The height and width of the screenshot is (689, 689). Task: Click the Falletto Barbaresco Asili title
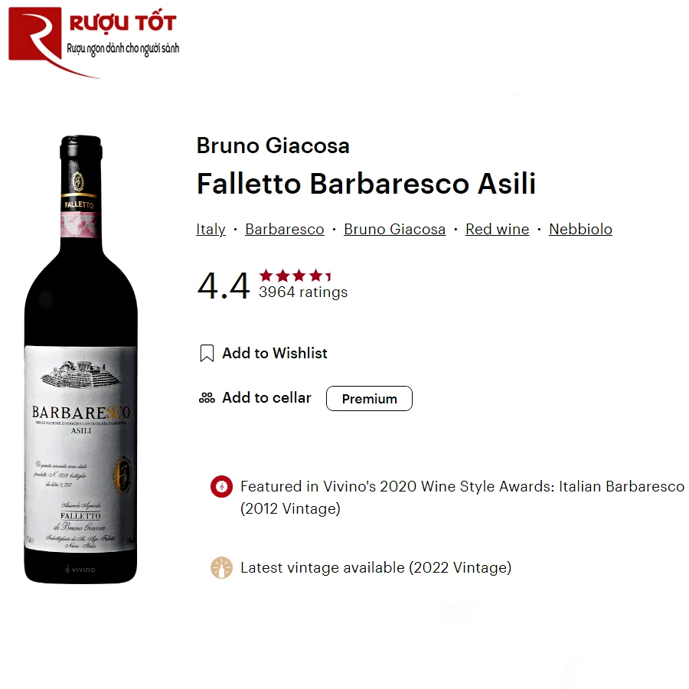(x=367, y=184)
